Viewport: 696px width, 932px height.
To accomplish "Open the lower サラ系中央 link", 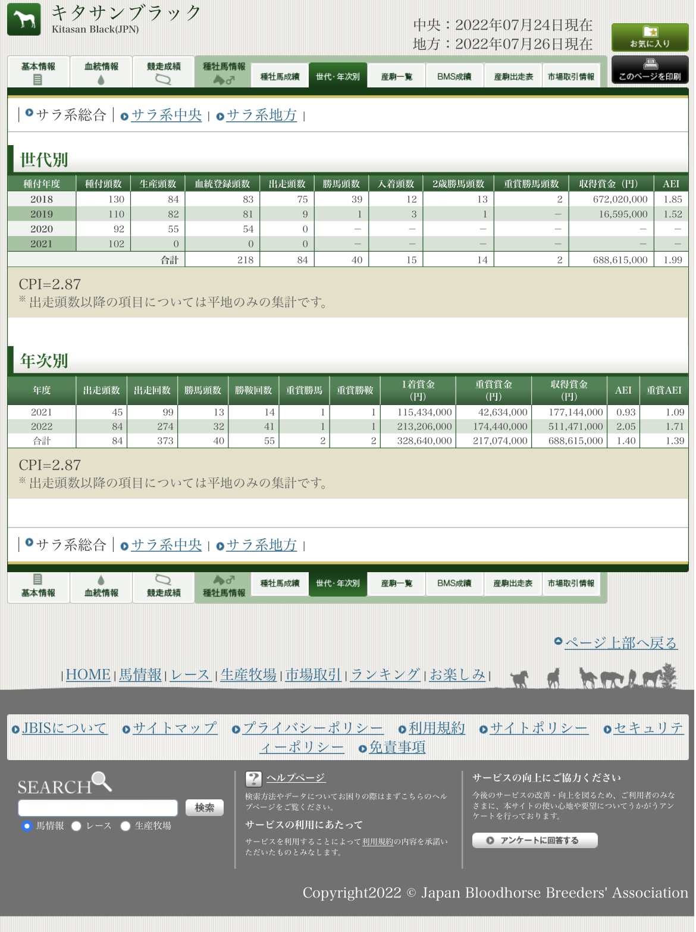I will point(166,545).
